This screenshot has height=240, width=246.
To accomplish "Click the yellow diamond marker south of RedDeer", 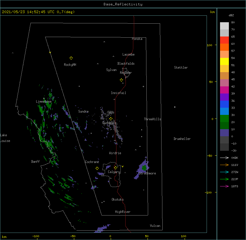I will (122, 80).
